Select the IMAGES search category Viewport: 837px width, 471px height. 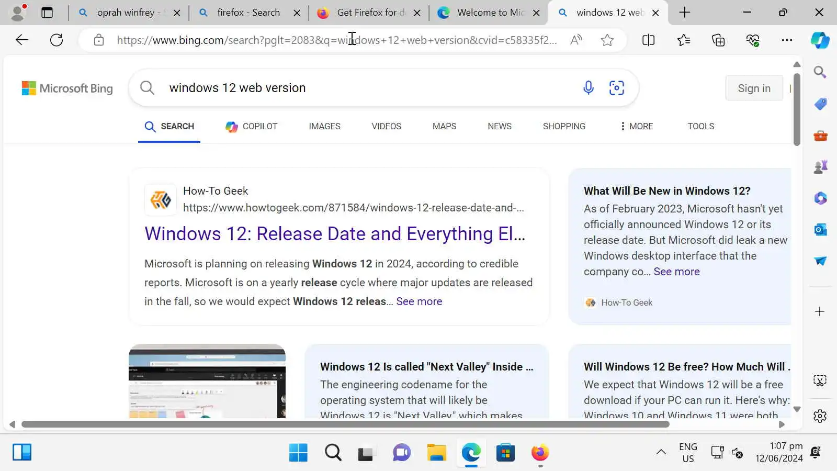(x=324, y=126)
